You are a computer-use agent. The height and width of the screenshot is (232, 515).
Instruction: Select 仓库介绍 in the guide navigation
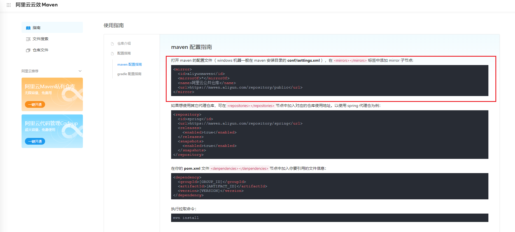(x=124, y=44)
